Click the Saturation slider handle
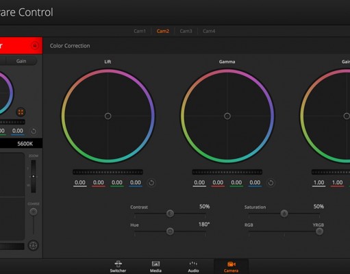 point(284,213)
